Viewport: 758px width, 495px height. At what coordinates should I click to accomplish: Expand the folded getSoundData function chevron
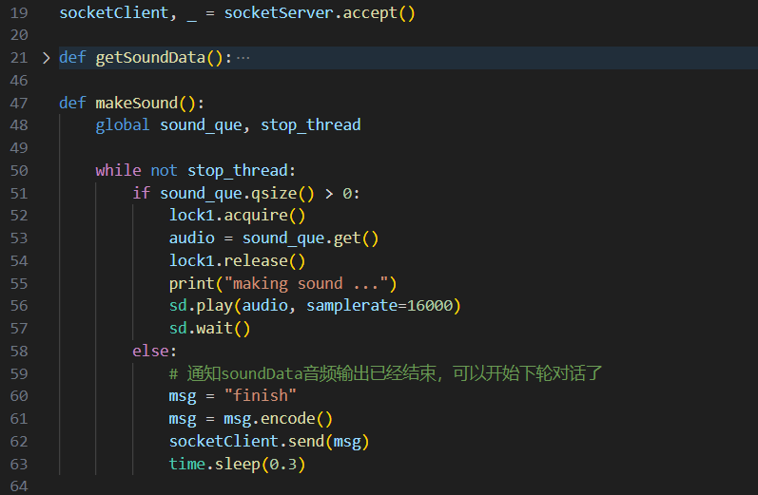pos(46,57)
